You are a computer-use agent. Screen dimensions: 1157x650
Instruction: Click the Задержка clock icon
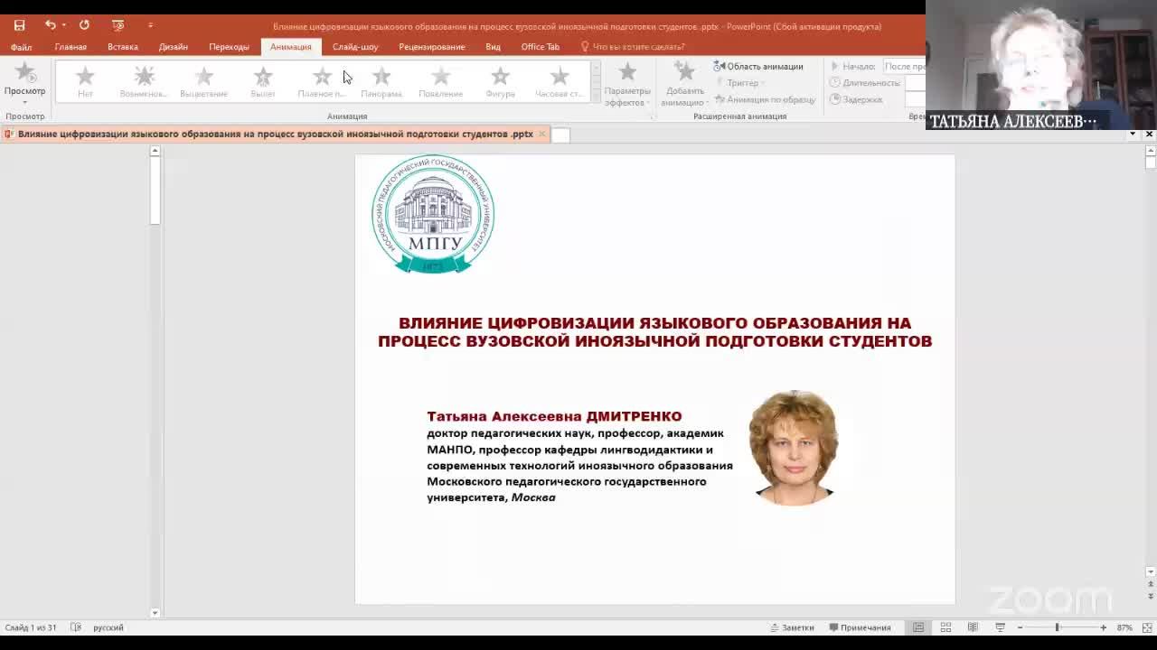[x=835, y=99]
